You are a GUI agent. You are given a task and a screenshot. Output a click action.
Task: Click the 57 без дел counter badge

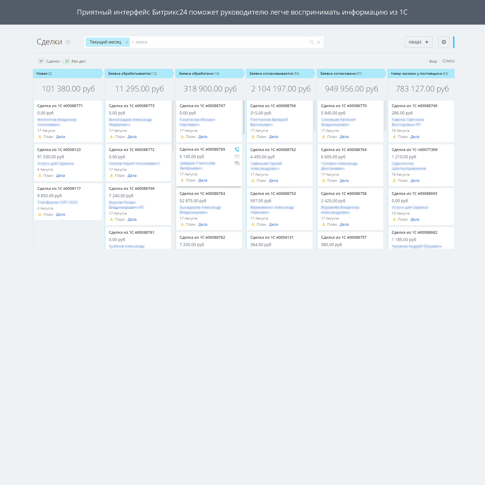tap(67, 61)
